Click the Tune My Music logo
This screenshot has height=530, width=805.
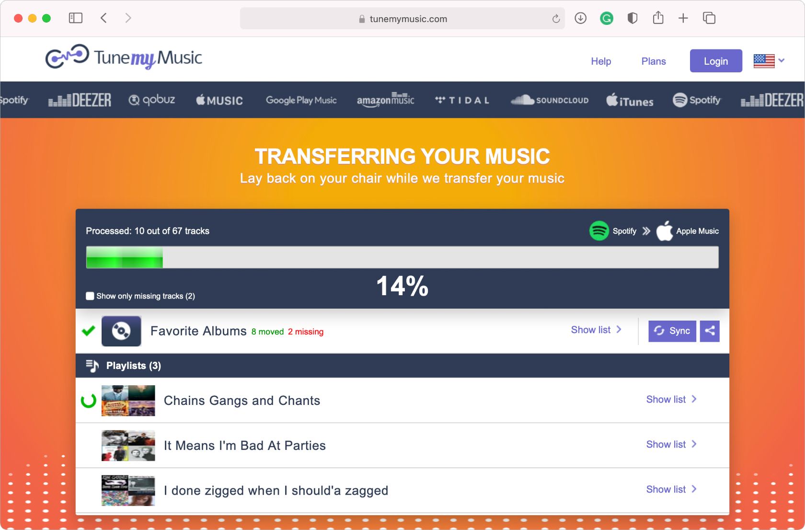pos(124,58)
